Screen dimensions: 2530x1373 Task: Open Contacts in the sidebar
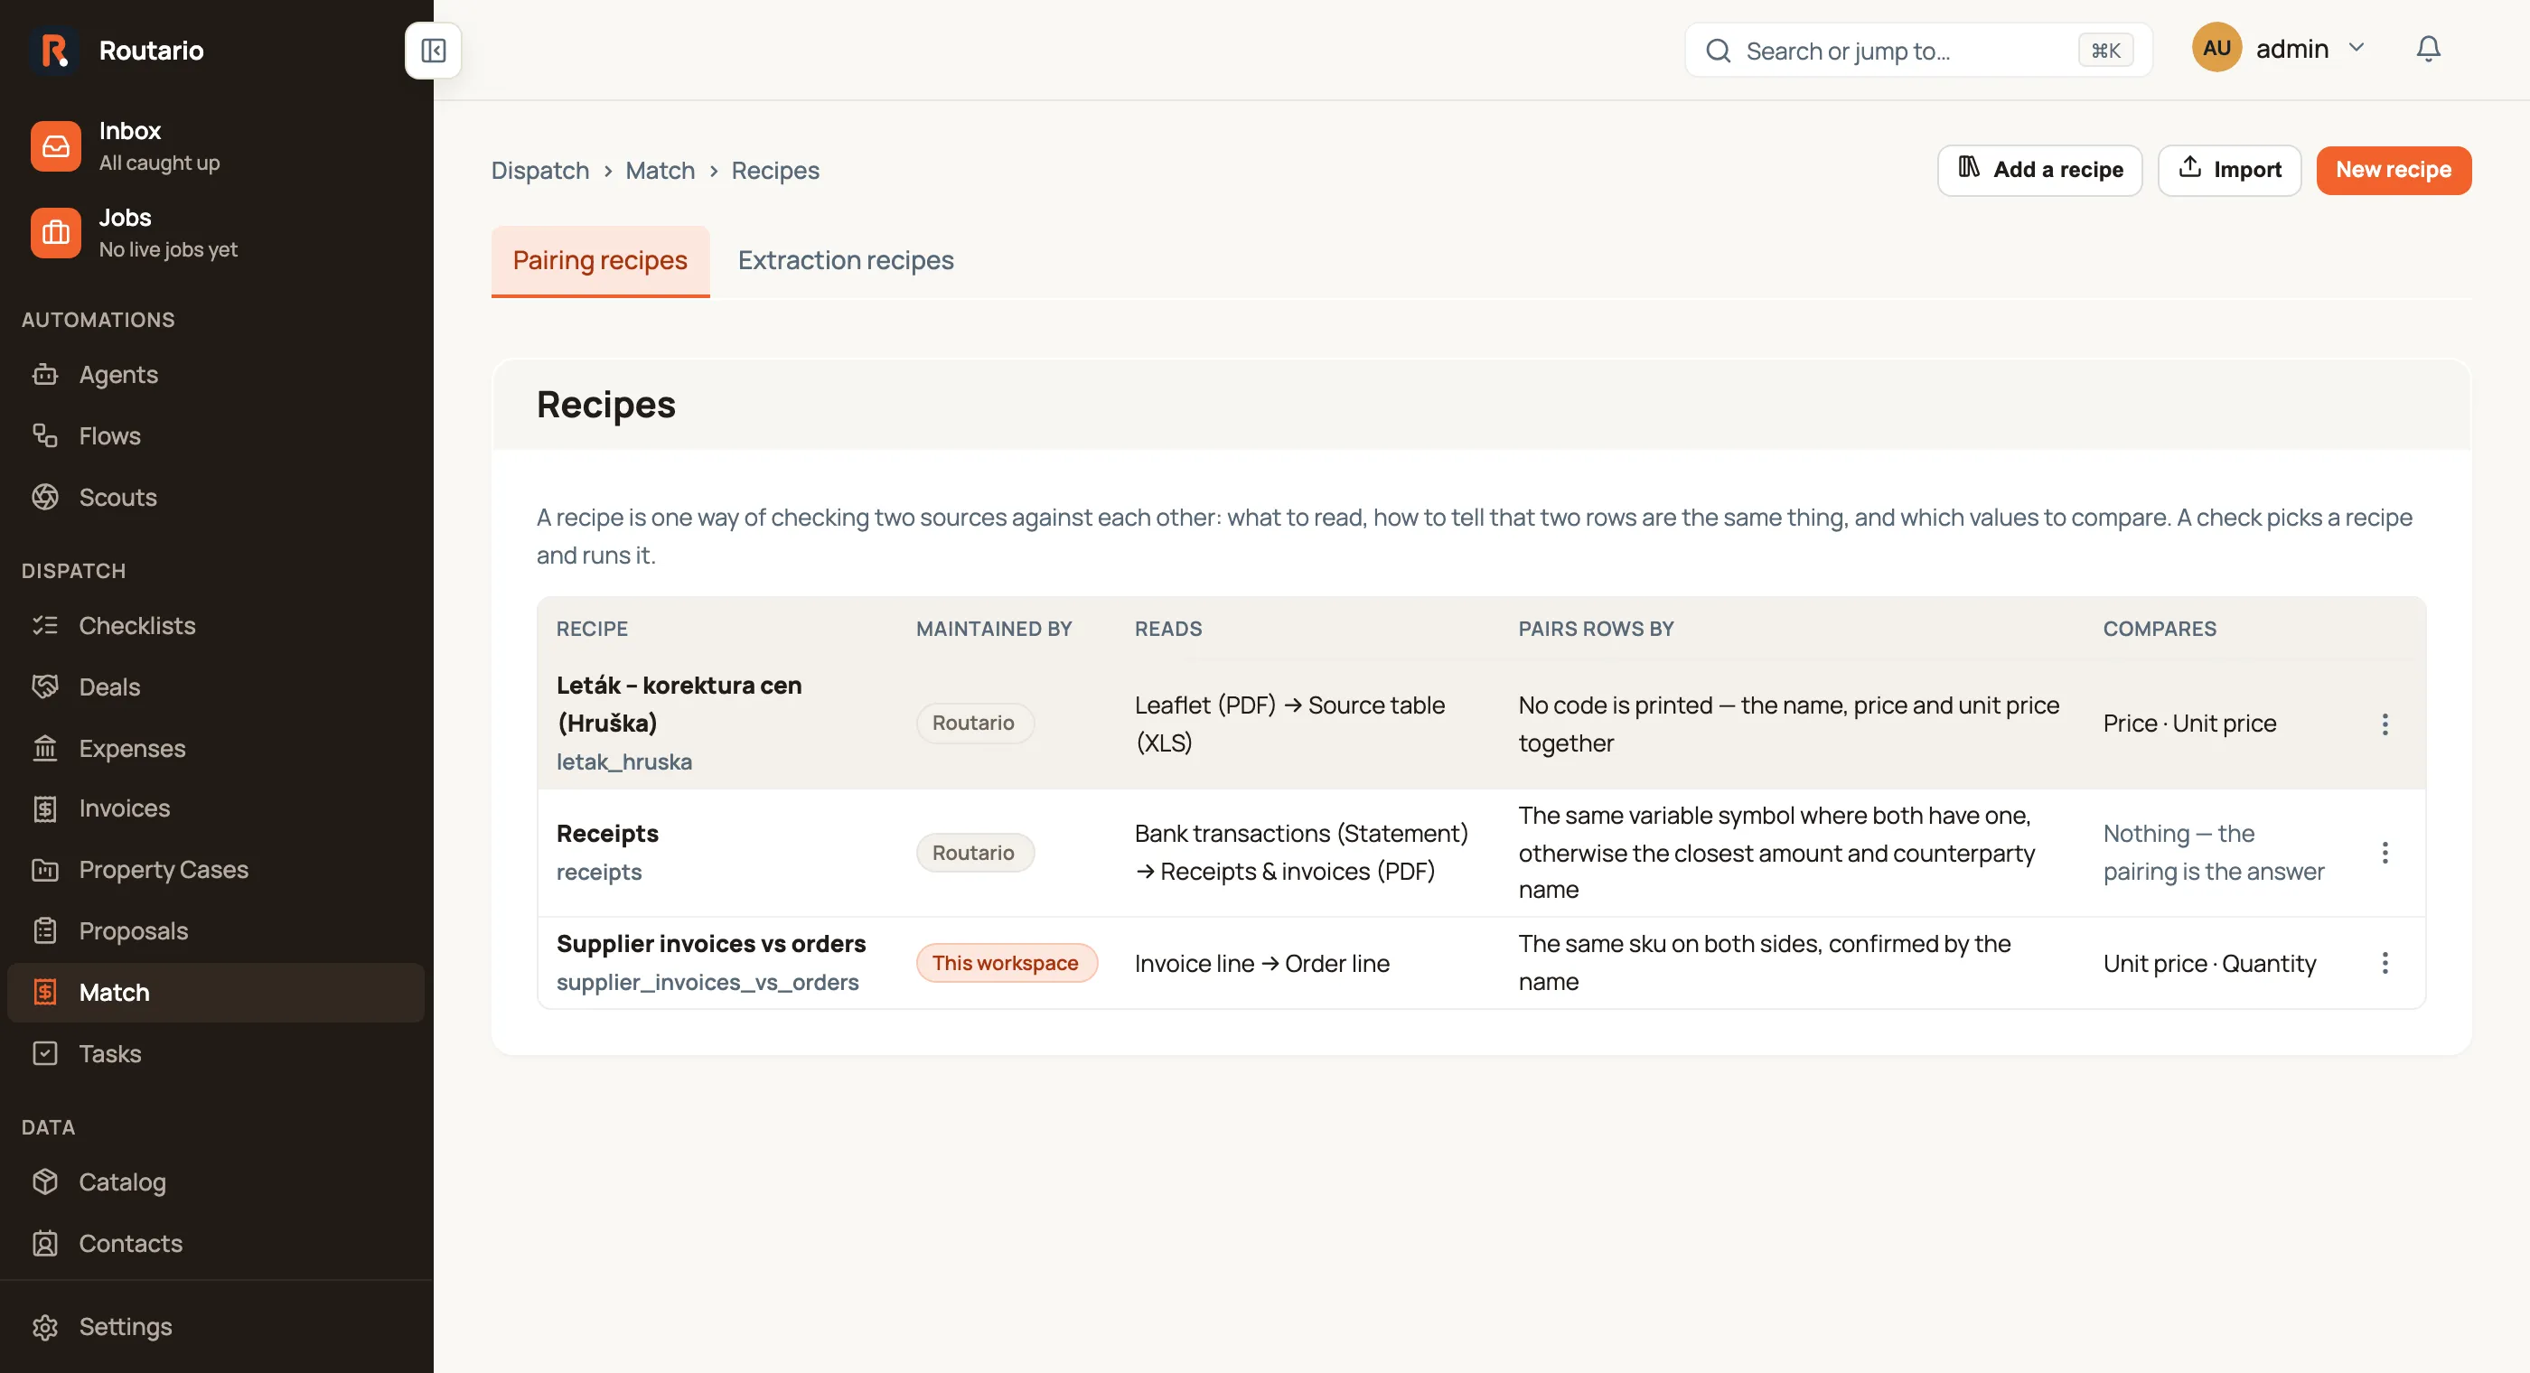pyautogui.click(x=216, y=1243)
